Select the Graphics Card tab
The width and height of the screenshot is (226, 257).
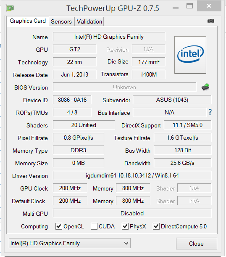point(28,21)
